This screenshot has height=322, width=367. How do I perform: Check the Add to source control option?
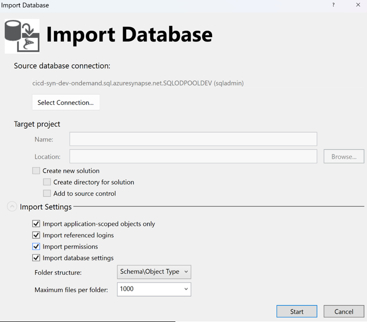click(x=47, y=194)
